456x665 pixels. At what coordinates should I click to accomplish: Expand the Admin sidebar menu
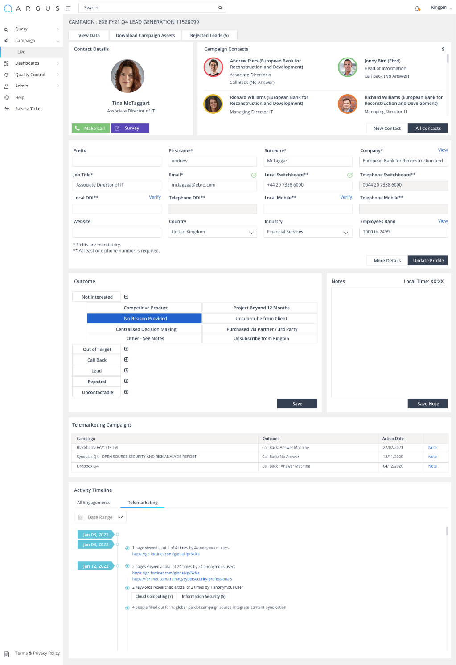[58, 86]
